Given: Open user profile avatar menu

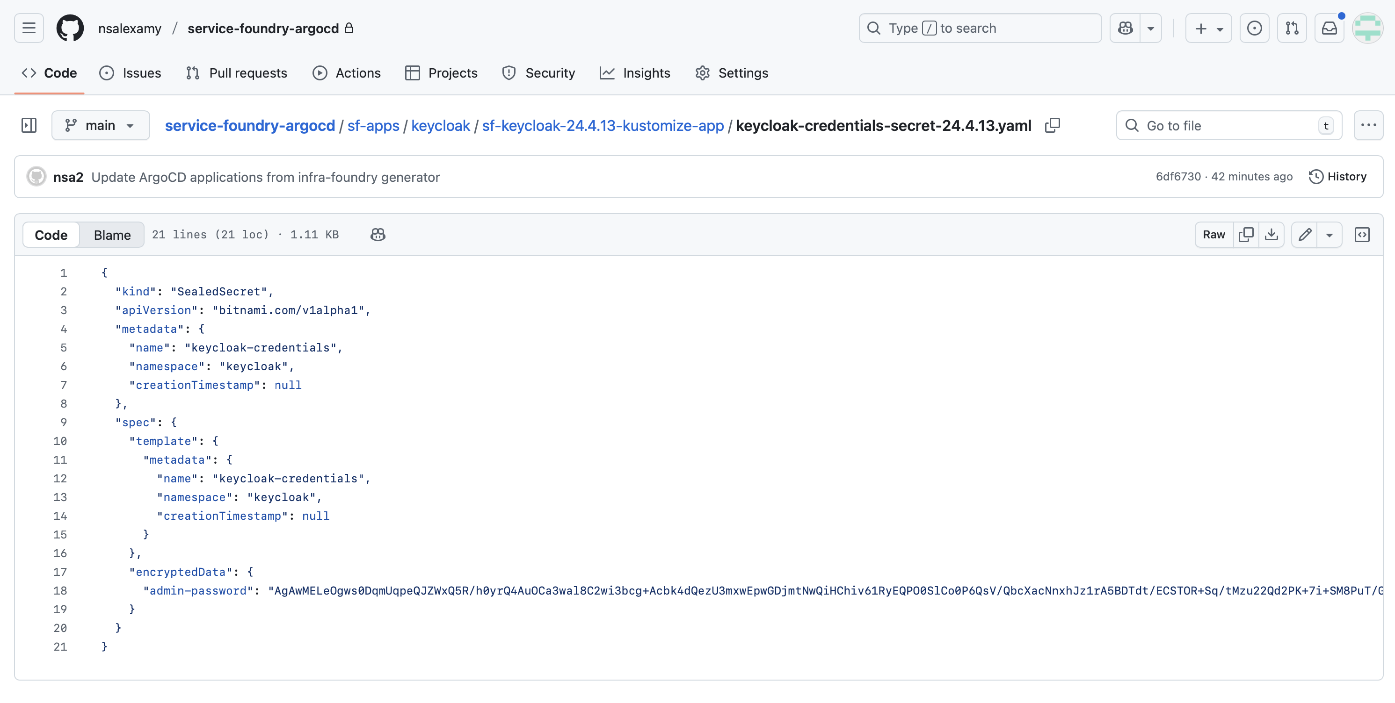Looking at the screenshot, I should (1368, 28).
